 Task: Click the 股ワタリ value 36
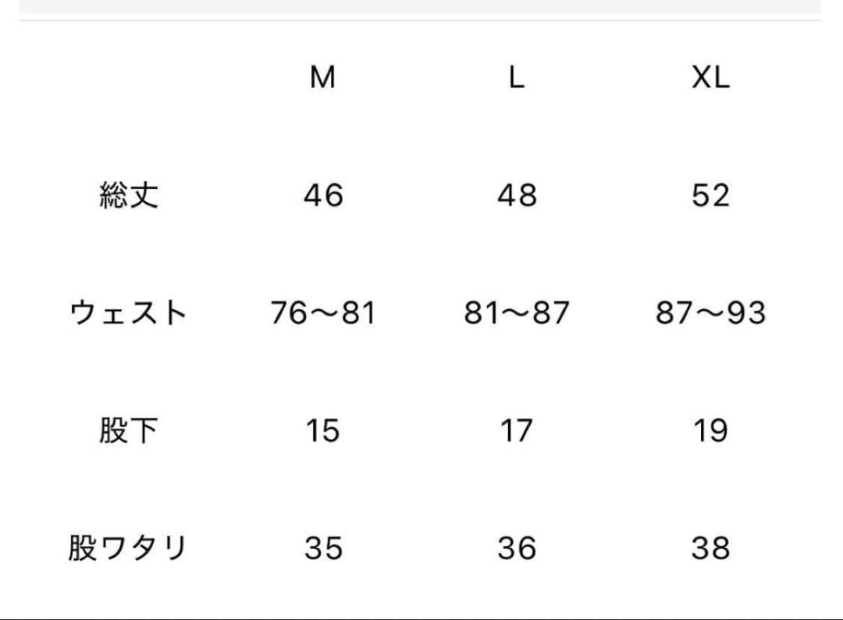click(x=517, y=548)
